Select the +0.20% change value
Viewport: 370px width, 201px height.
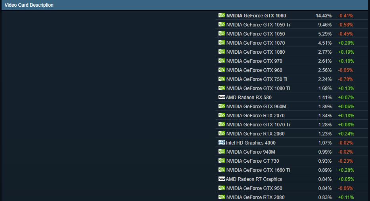(346, 43)
